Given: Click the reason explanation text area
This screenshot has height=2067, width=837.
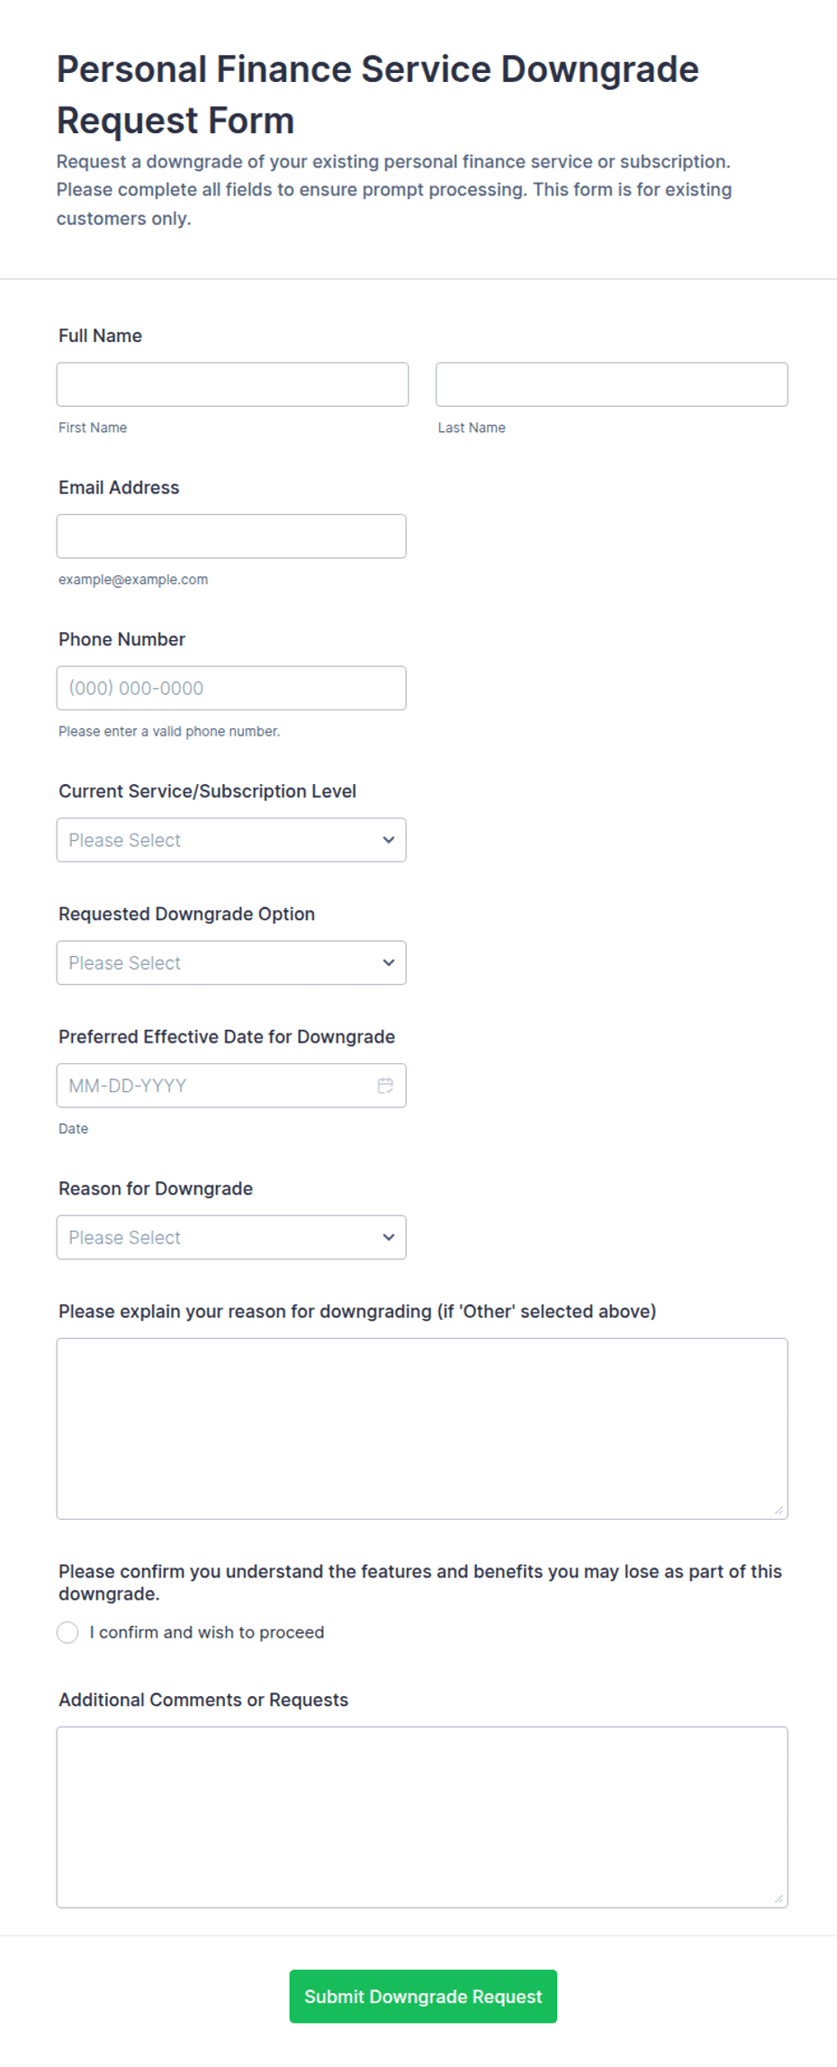Looking at the screenshot, I should 422,1429.
